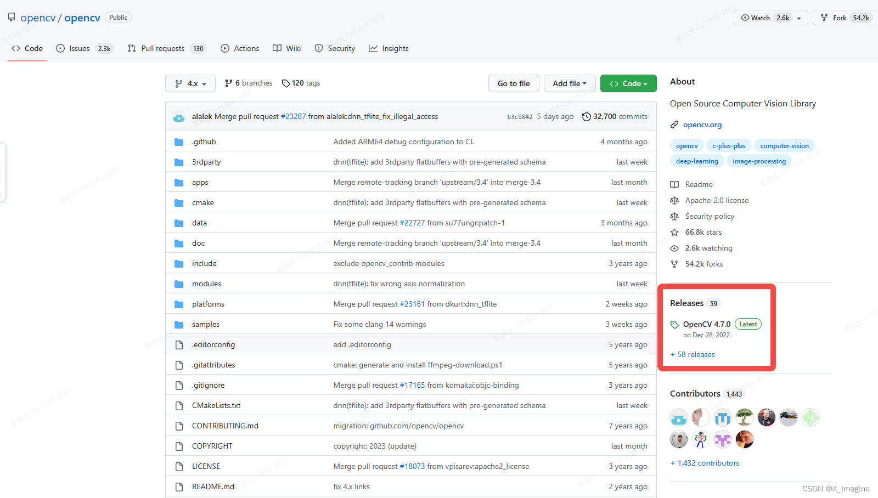Open the OpenCV 4.7.0 release link
878x498 pixels.
(707, 325)
